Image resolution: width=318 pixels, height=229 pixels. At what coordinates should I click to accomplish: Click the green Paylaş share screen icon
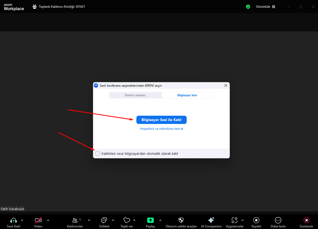pos(150,220)
